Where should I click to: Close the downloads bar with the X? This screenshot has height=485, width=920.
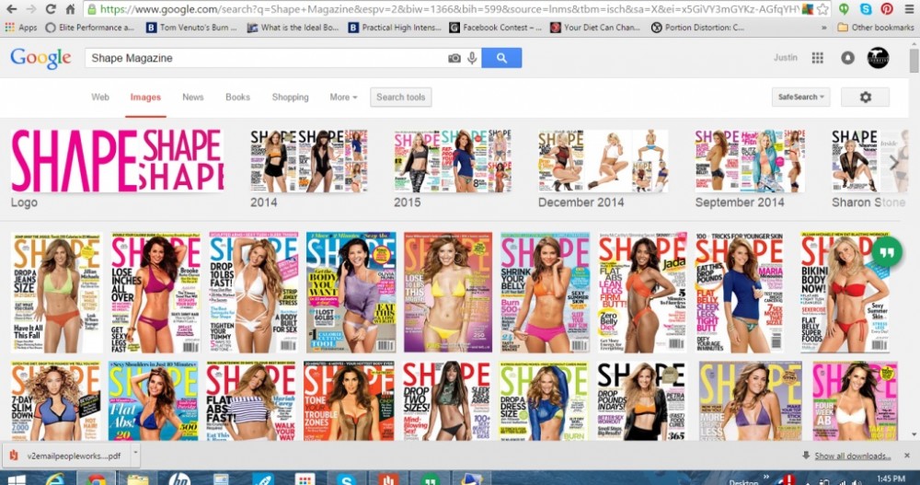click(906, 456)
